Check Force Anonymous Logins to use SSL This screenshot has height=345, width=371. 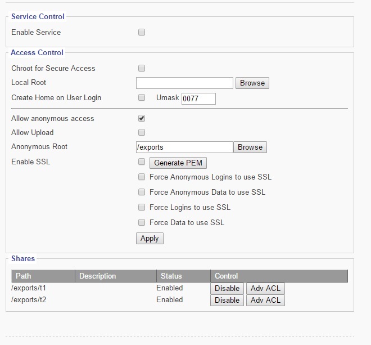pyautogui.click(x=142, y=177)
